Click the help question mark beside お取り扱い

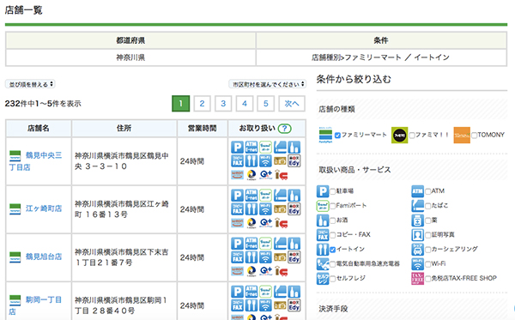284,129
